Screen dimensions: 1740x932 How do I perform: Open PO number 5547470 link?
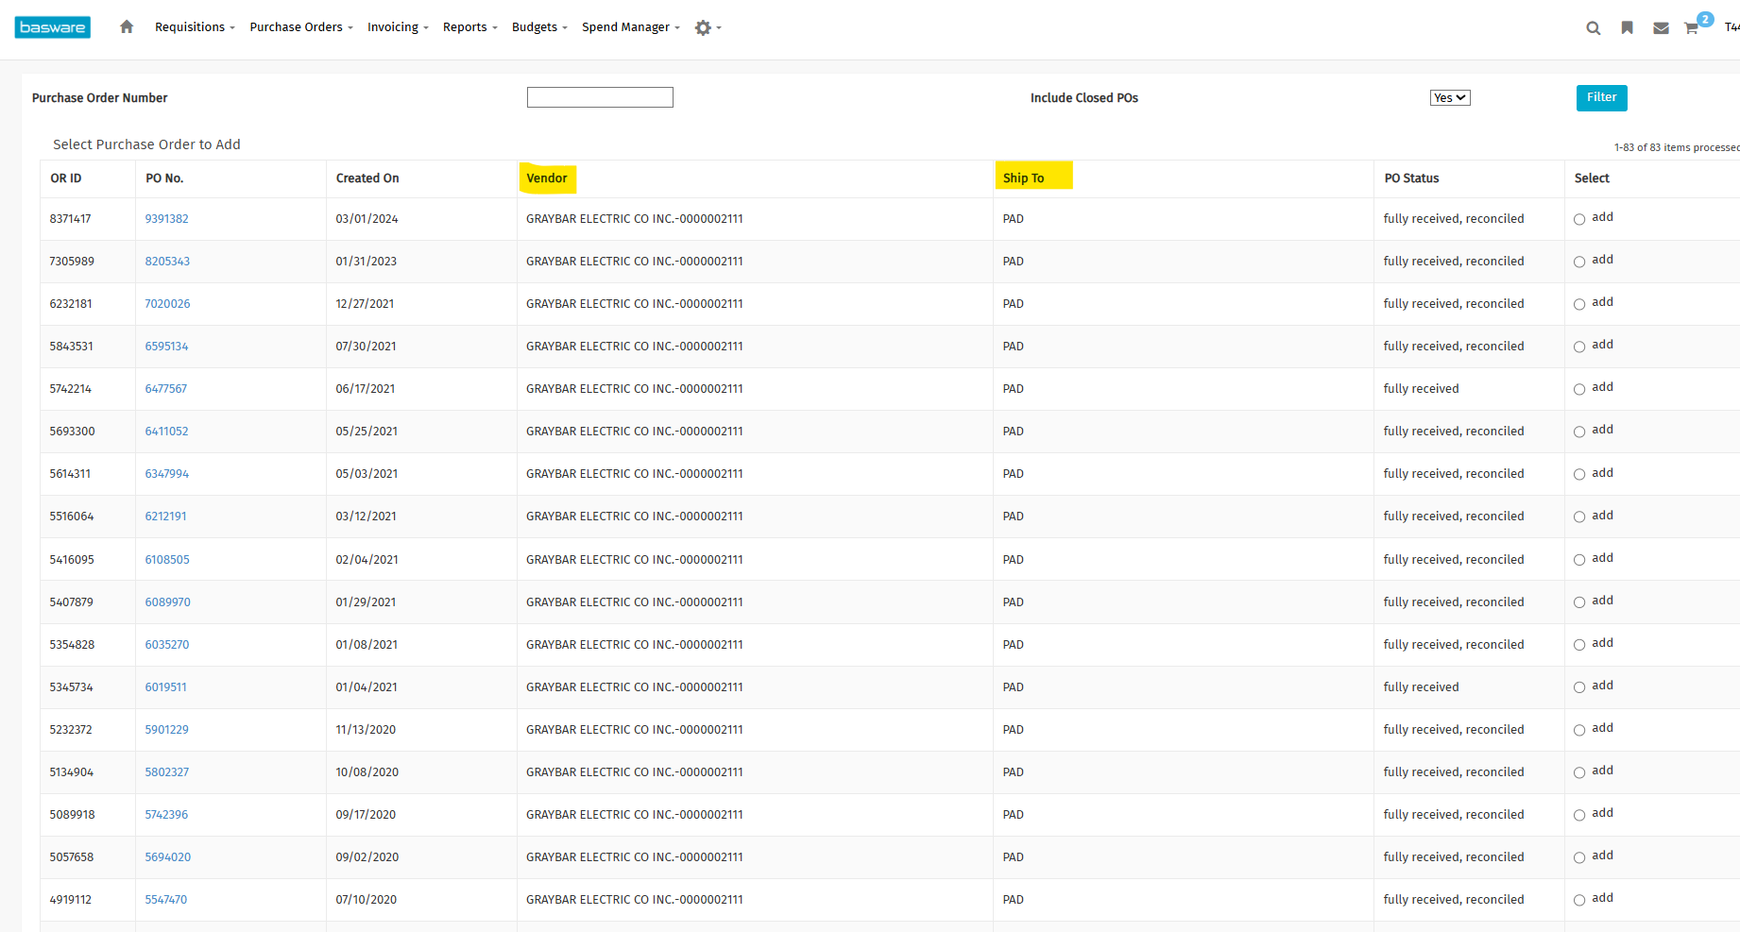click(165, 900)
